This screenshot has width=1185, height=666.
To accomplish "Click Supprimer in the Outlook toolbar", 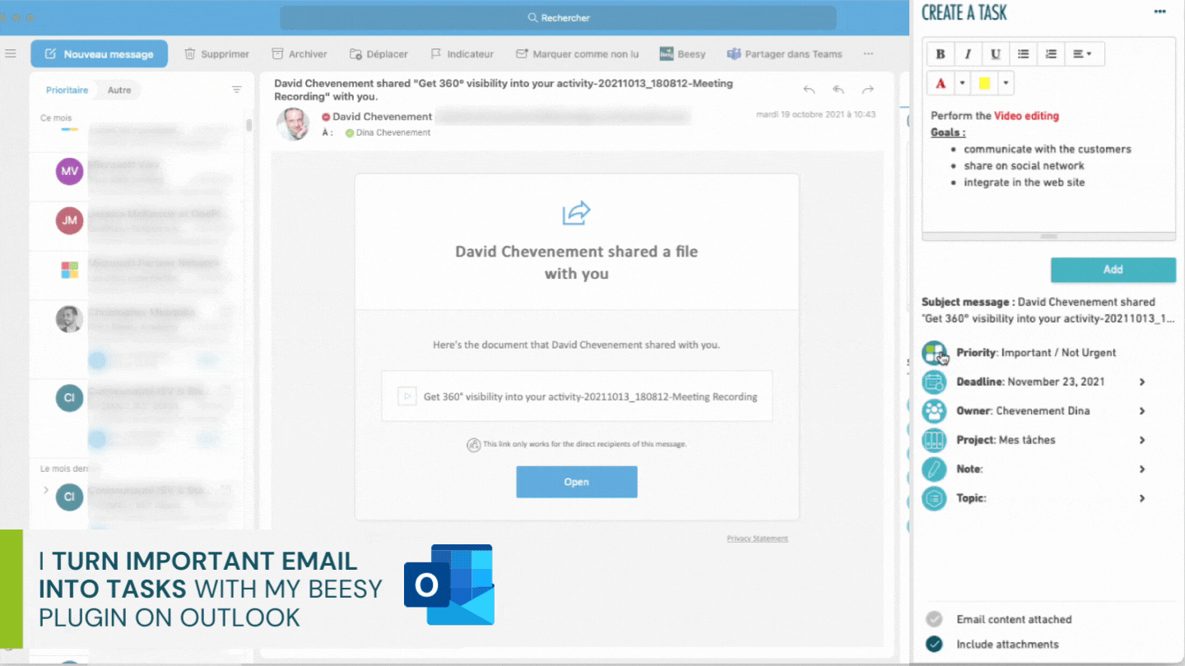I will pos(216,54).
